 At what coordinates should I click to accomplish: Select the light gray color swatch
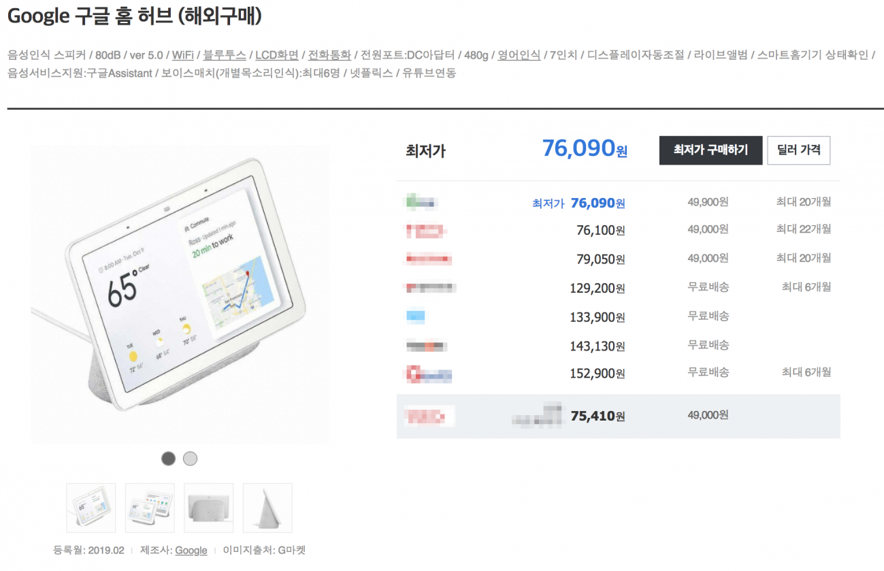coord(190,459)
